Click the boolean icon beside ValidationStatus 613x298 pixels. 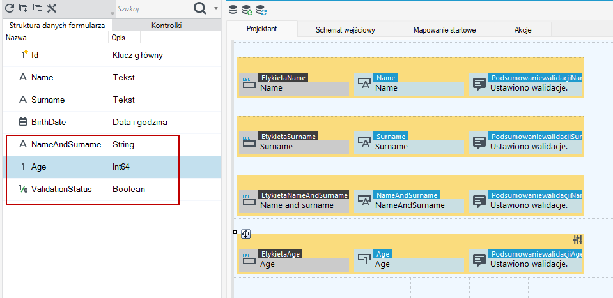[x=23, y=189]
